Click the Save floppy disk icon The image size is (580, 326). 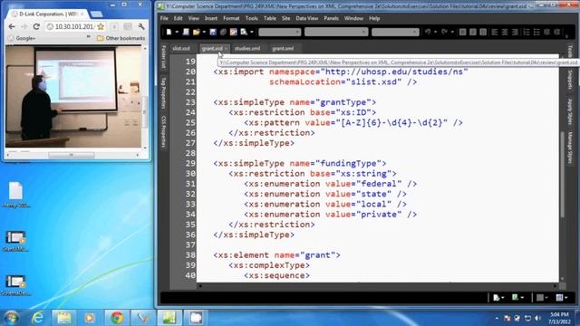213,33
